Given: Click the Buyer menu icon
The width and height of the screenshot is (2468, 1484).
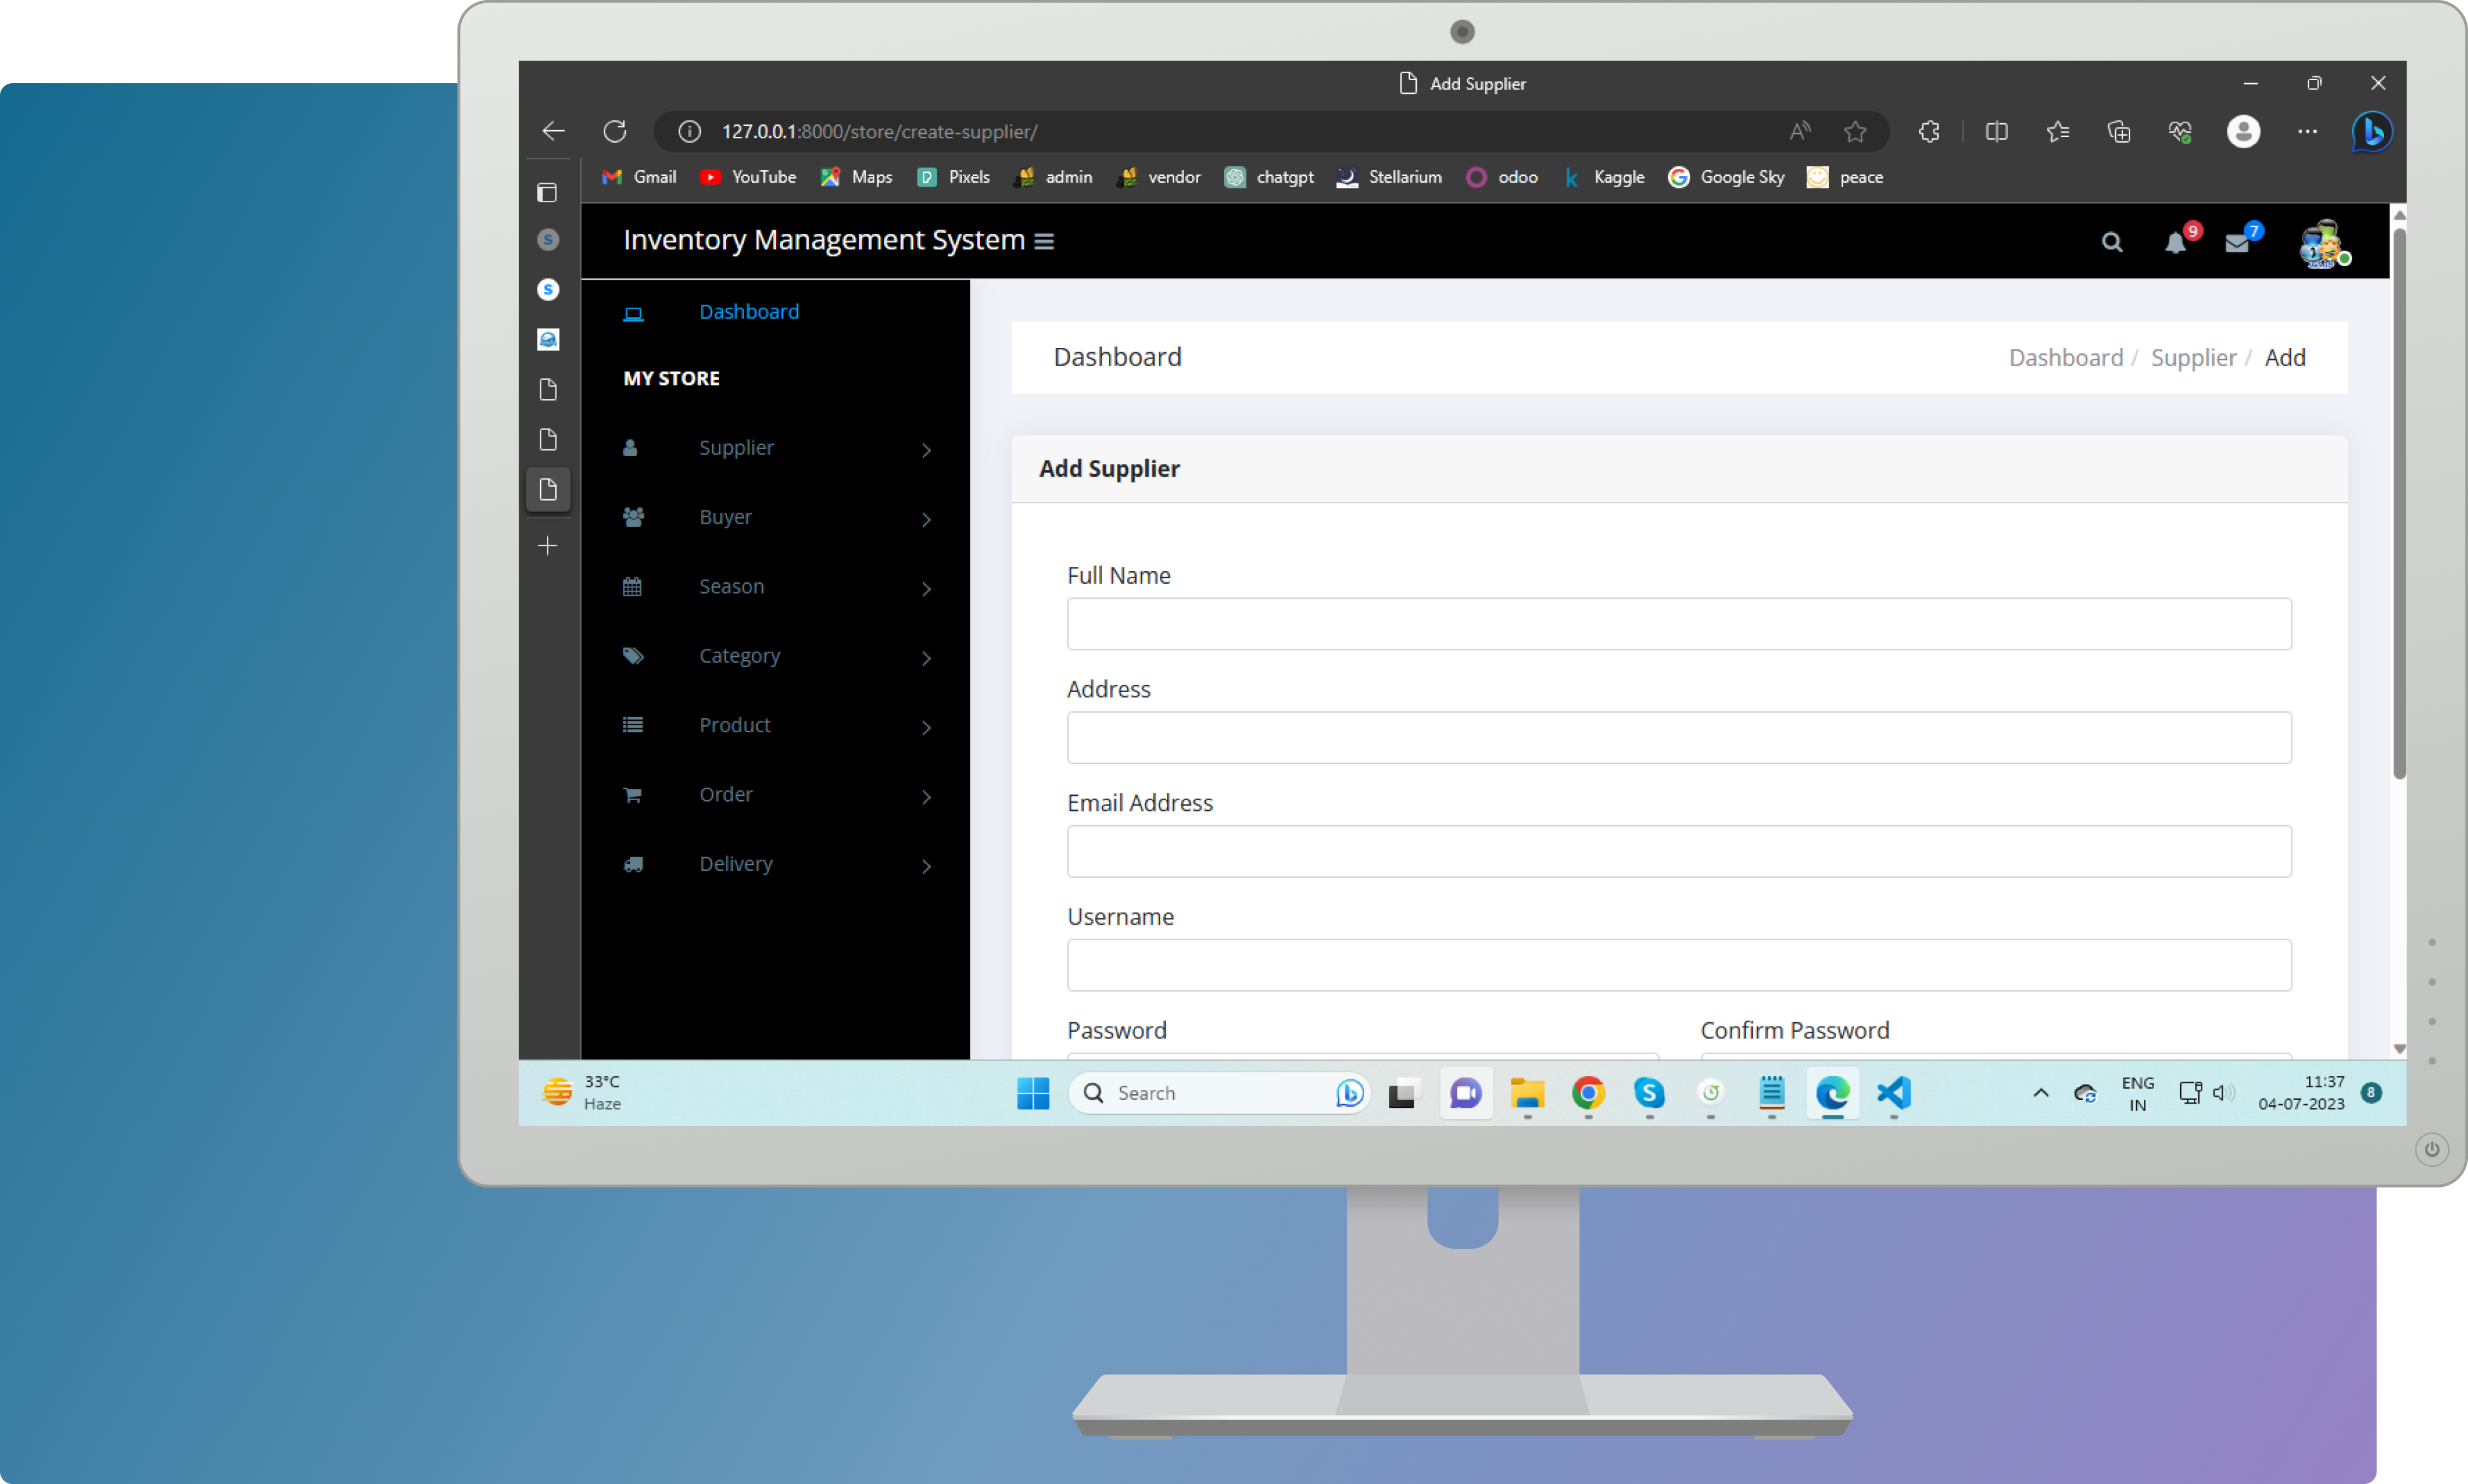Looking at the screenshot, I should click(631, 516).
